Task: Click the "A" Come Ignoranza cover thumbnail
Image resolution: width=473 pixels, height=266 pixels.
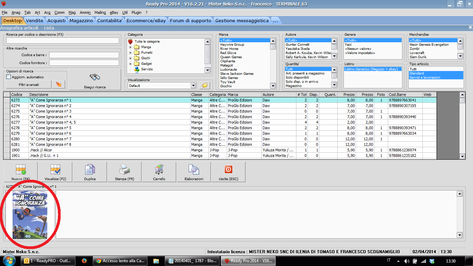Action: click(x=30, y=215)
